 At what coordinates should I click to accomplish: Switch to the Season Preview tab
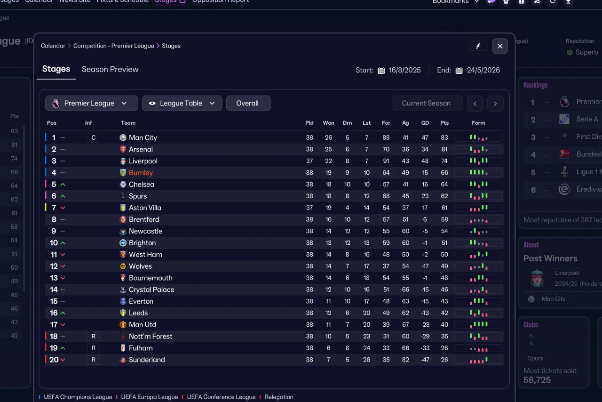pyautogui.click(x=110, y=69)
